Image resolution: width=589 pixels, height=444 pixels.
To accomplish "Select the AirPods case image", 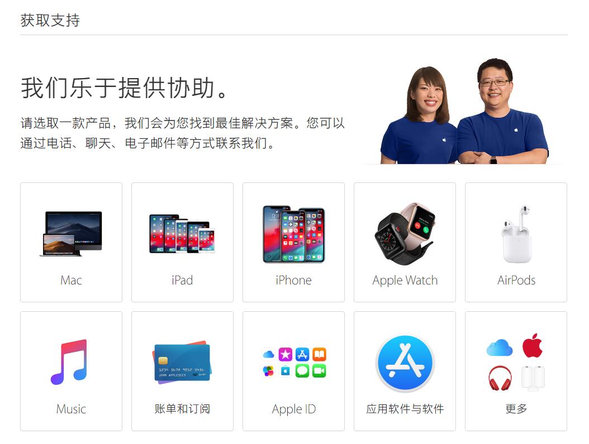I will coord(516,234).
